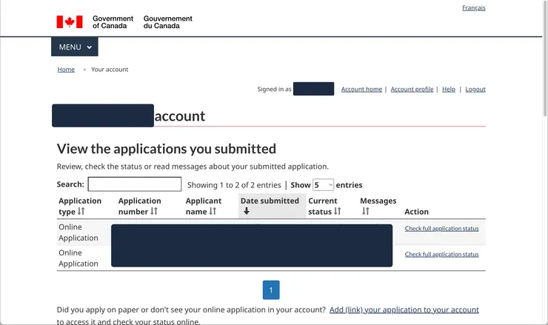The height and width of the screenshot is (325, 548).
Task: Open Account home link
Action: coord(361,90)
